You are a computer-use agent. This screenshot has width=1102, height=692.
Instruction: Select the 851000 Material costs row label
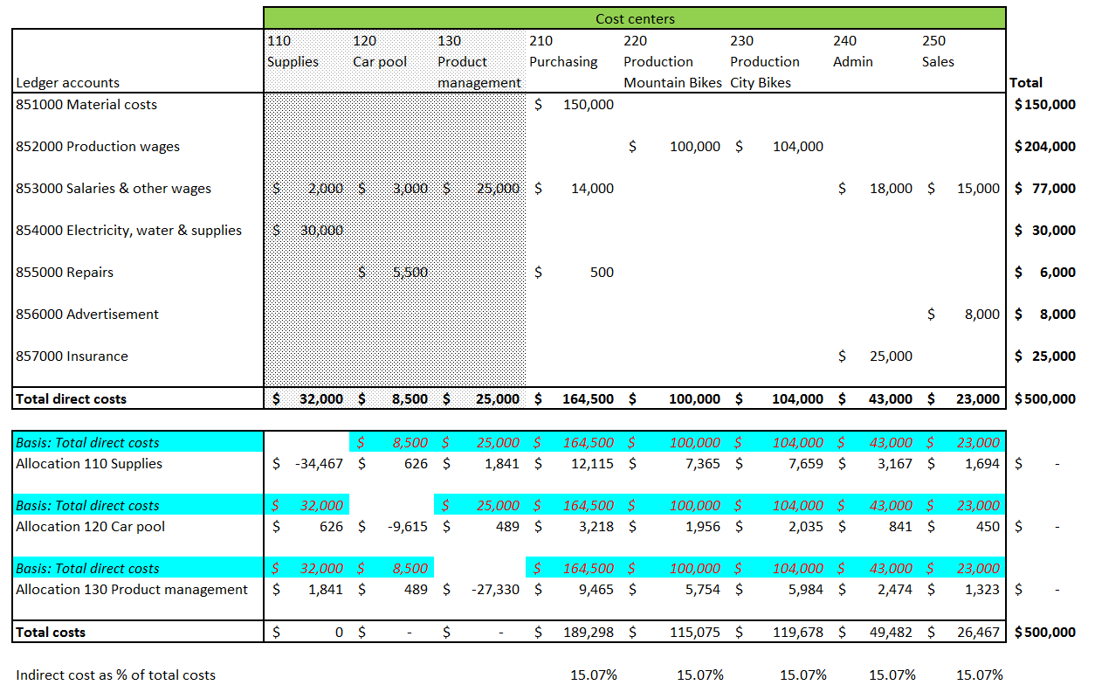pyautogui.click(x=86, y=105)
